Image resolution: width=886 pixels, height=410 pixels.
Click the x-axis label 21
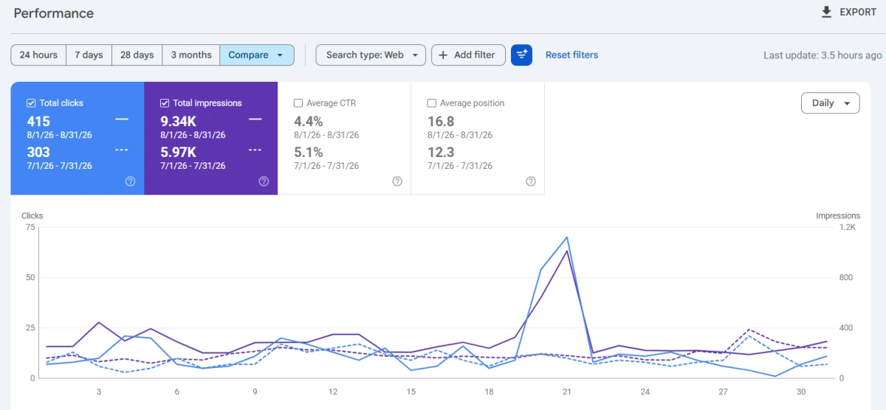[567, 392]
